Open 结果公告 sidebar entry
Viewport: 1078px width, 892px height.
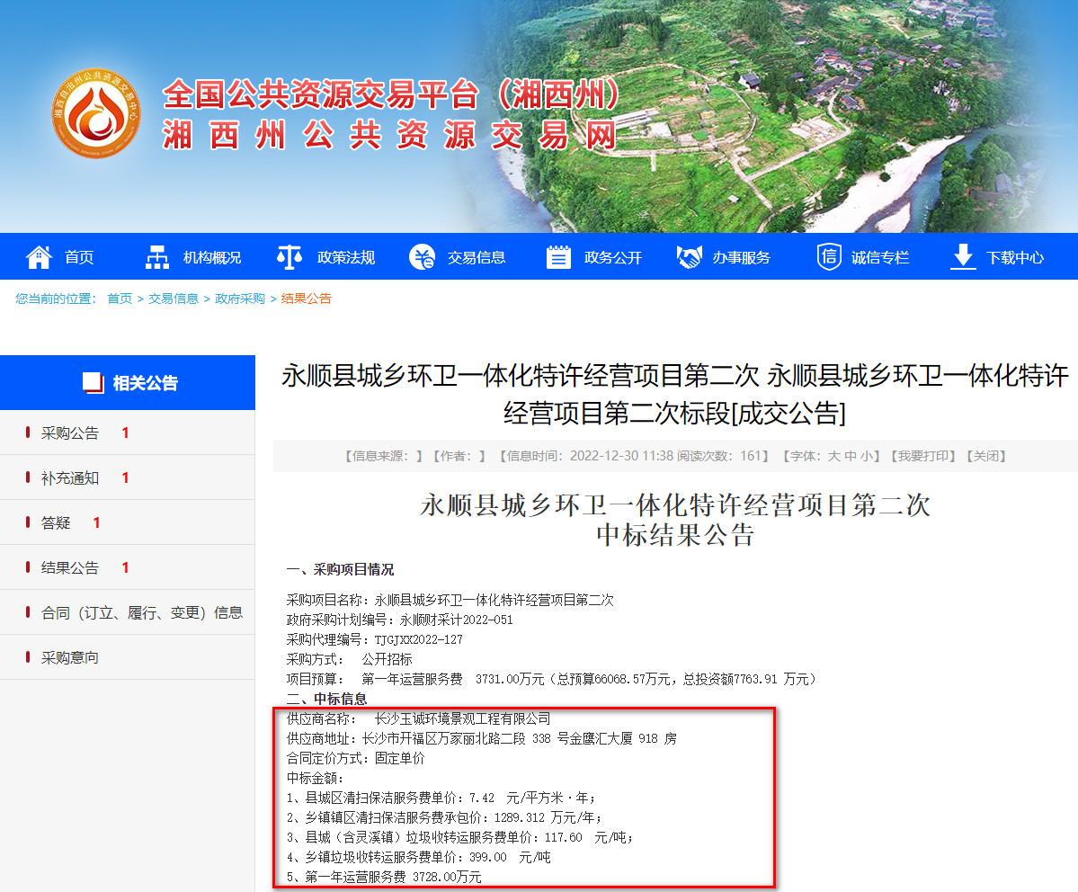pos(70,568)
